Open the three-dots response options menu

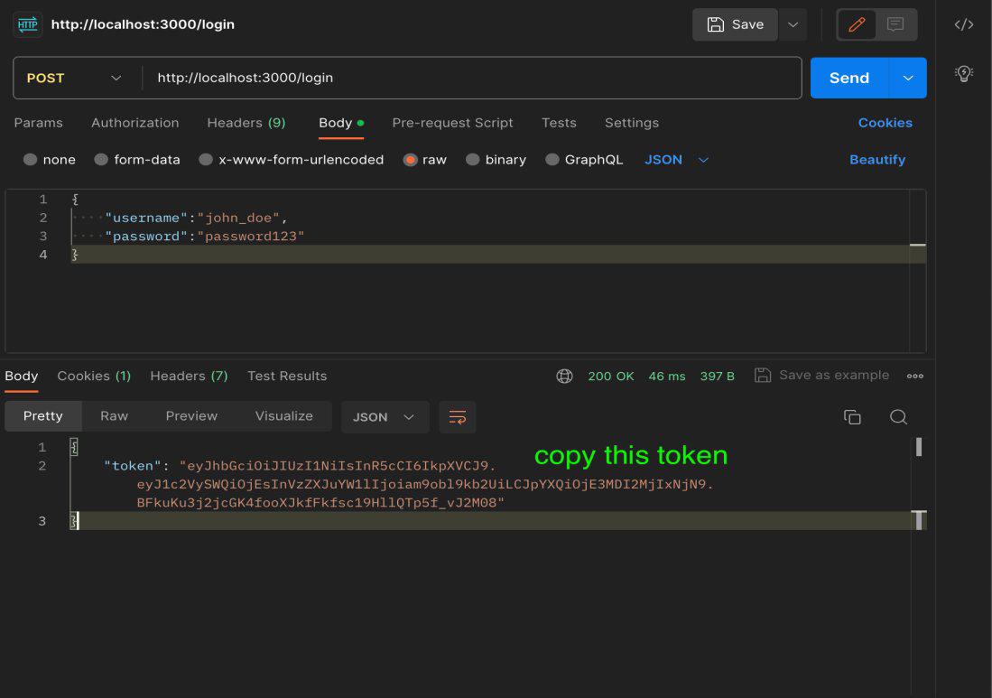pyautogui.click(x=915, y=377)
